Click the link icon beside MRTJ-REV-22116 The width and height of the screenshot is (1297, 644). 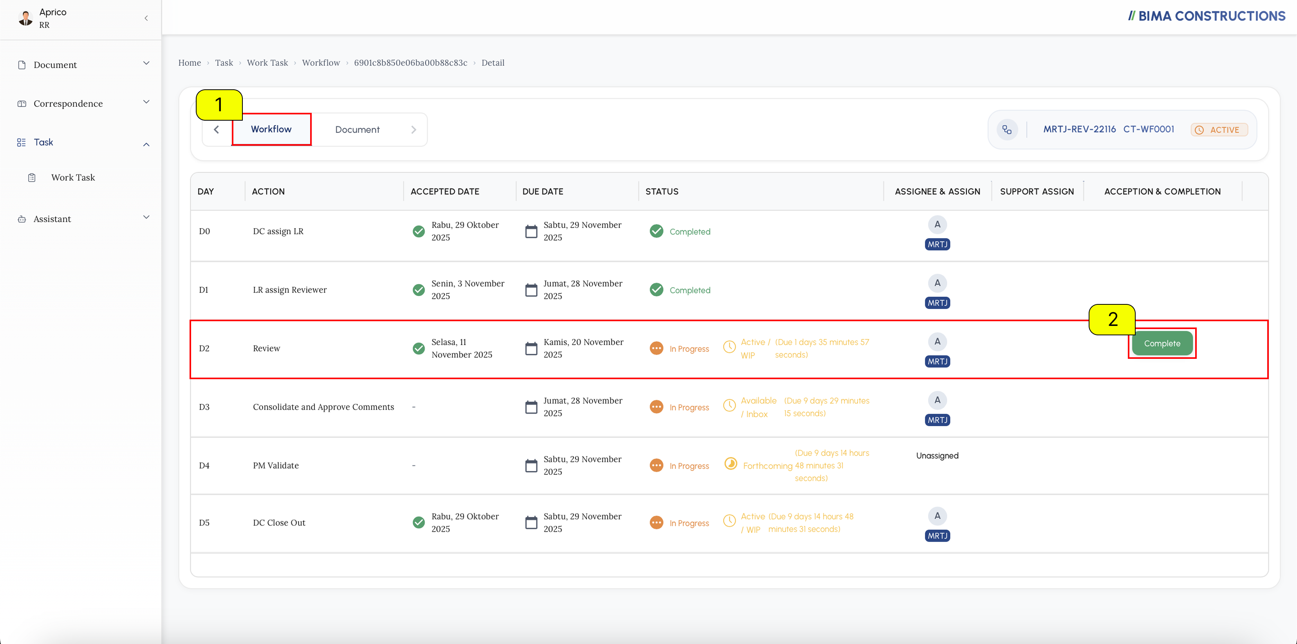[1007, 130]
